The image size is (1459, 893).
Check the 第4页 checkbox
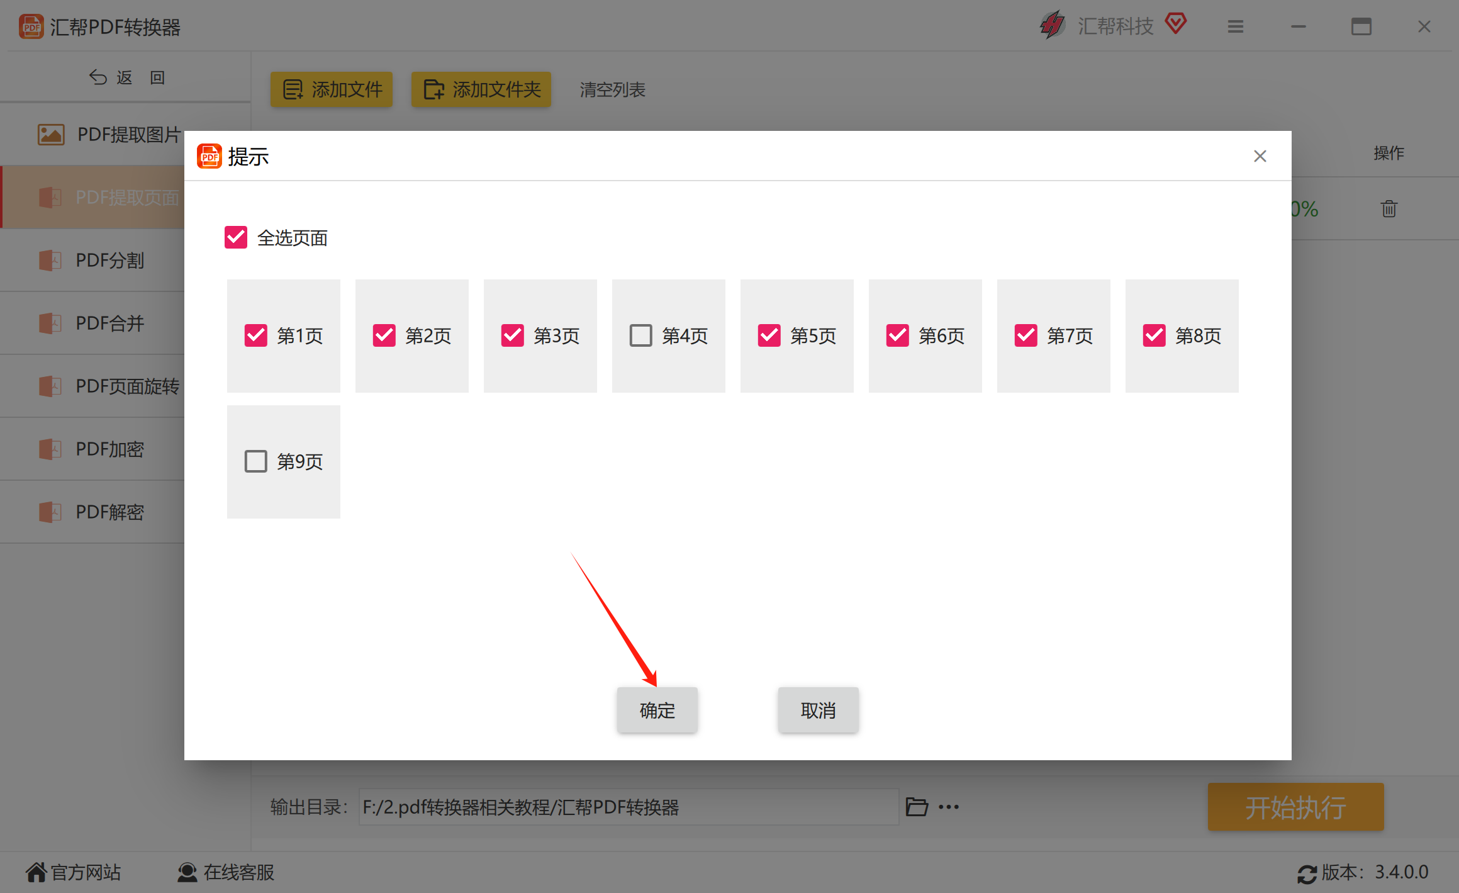[x=641, y=335]
